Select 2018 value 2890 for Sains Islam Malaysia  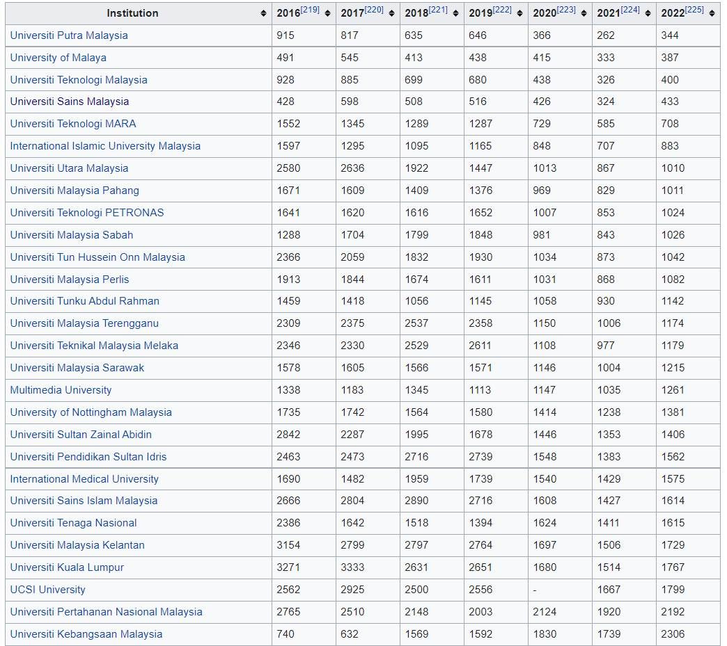coord(416,501)
